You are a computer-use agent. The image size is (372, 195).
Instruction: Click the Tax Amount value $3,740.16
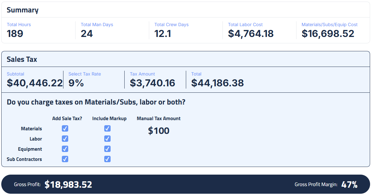pos(152,83)
